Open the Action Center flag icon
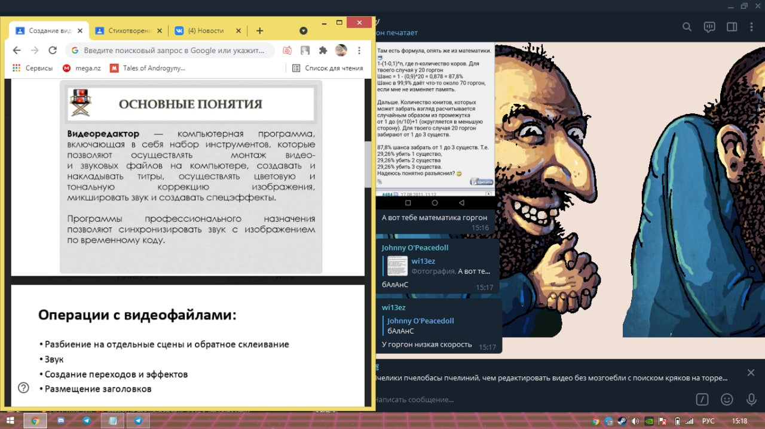 pos(663,421)
